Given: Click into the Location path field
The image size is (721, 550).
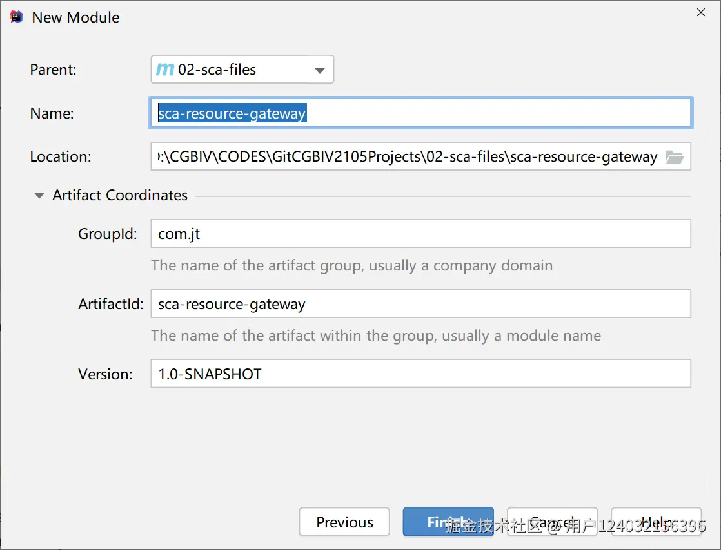Looking at the screenshot, I should tap(406, 156).
